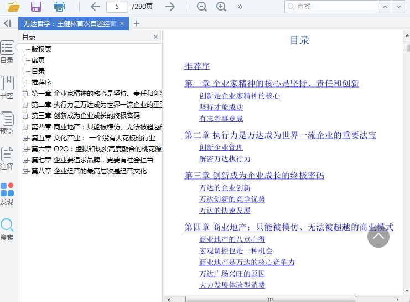This screenshot has width=410, height=302.
Task: Add a new tab with plus button
Action: point(137,24)
